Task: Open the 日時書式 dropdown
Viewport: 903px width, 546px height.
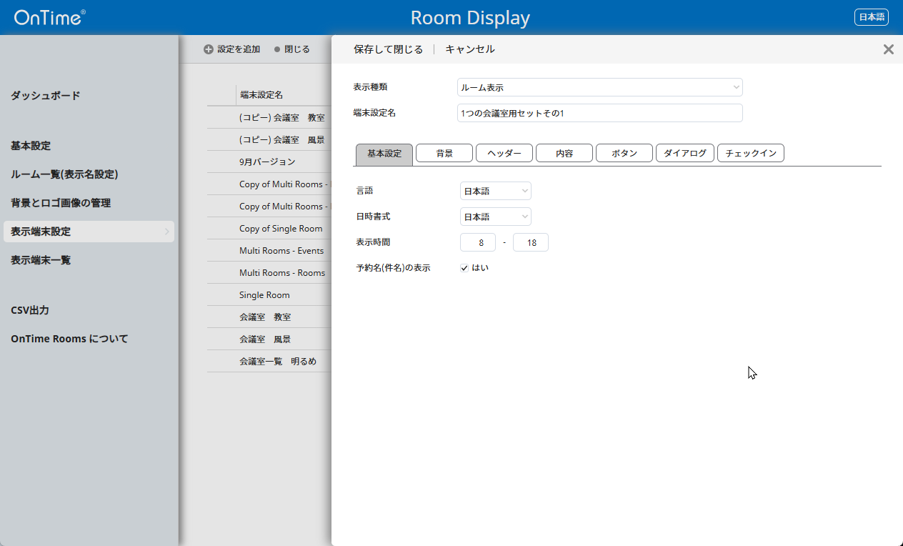Action: [495, 217]
